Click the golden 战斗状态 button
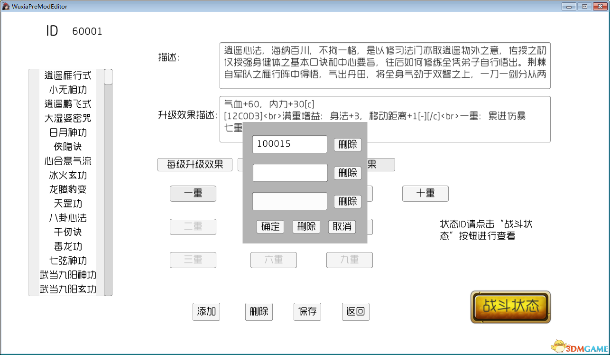610x355 pixels. (x=510, y=307)
